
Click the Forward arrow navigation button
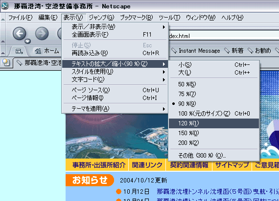(x=42, y=33)
